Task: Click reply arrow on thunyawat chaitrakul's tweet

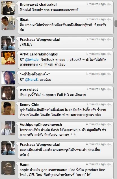Action: [x=109, y=4]
